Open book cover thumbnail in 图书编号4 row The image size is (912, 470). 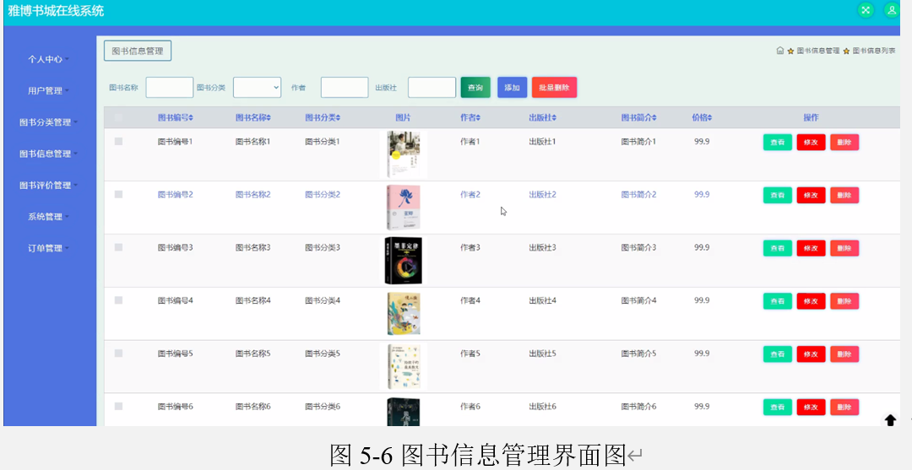click(404, 314)
